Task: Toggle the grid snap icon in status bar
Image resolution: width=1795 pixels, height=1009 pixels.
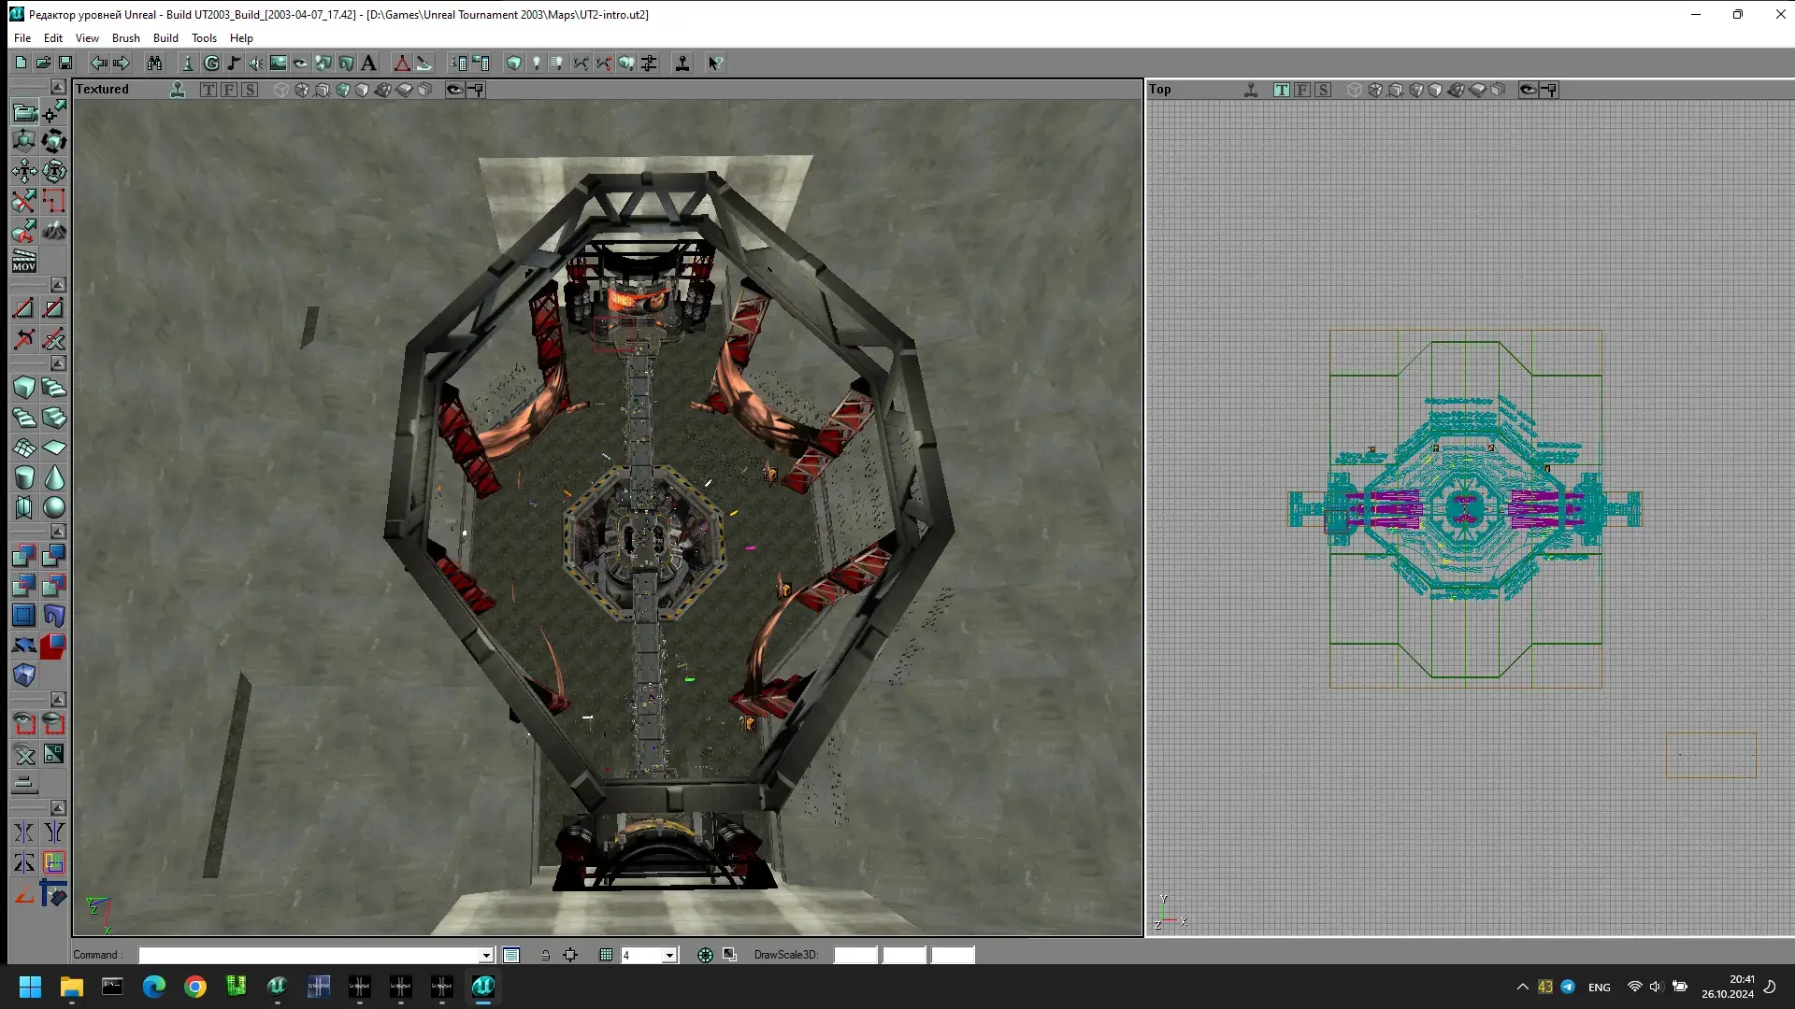Action: coord(606,955)
